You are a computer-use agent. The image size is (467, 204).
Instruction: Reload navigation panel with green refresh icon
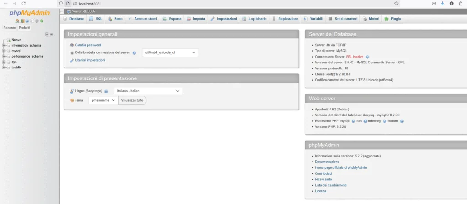pyautogui.click(x=42, y=21)
